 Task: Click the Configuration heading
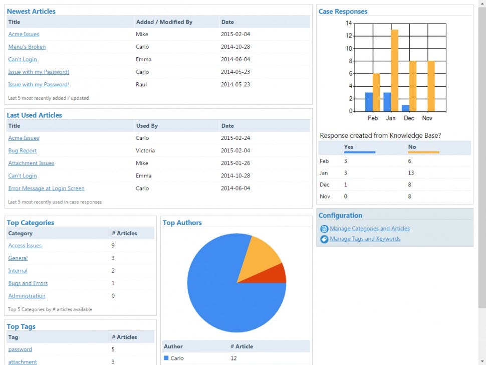[x=340, y=216]
